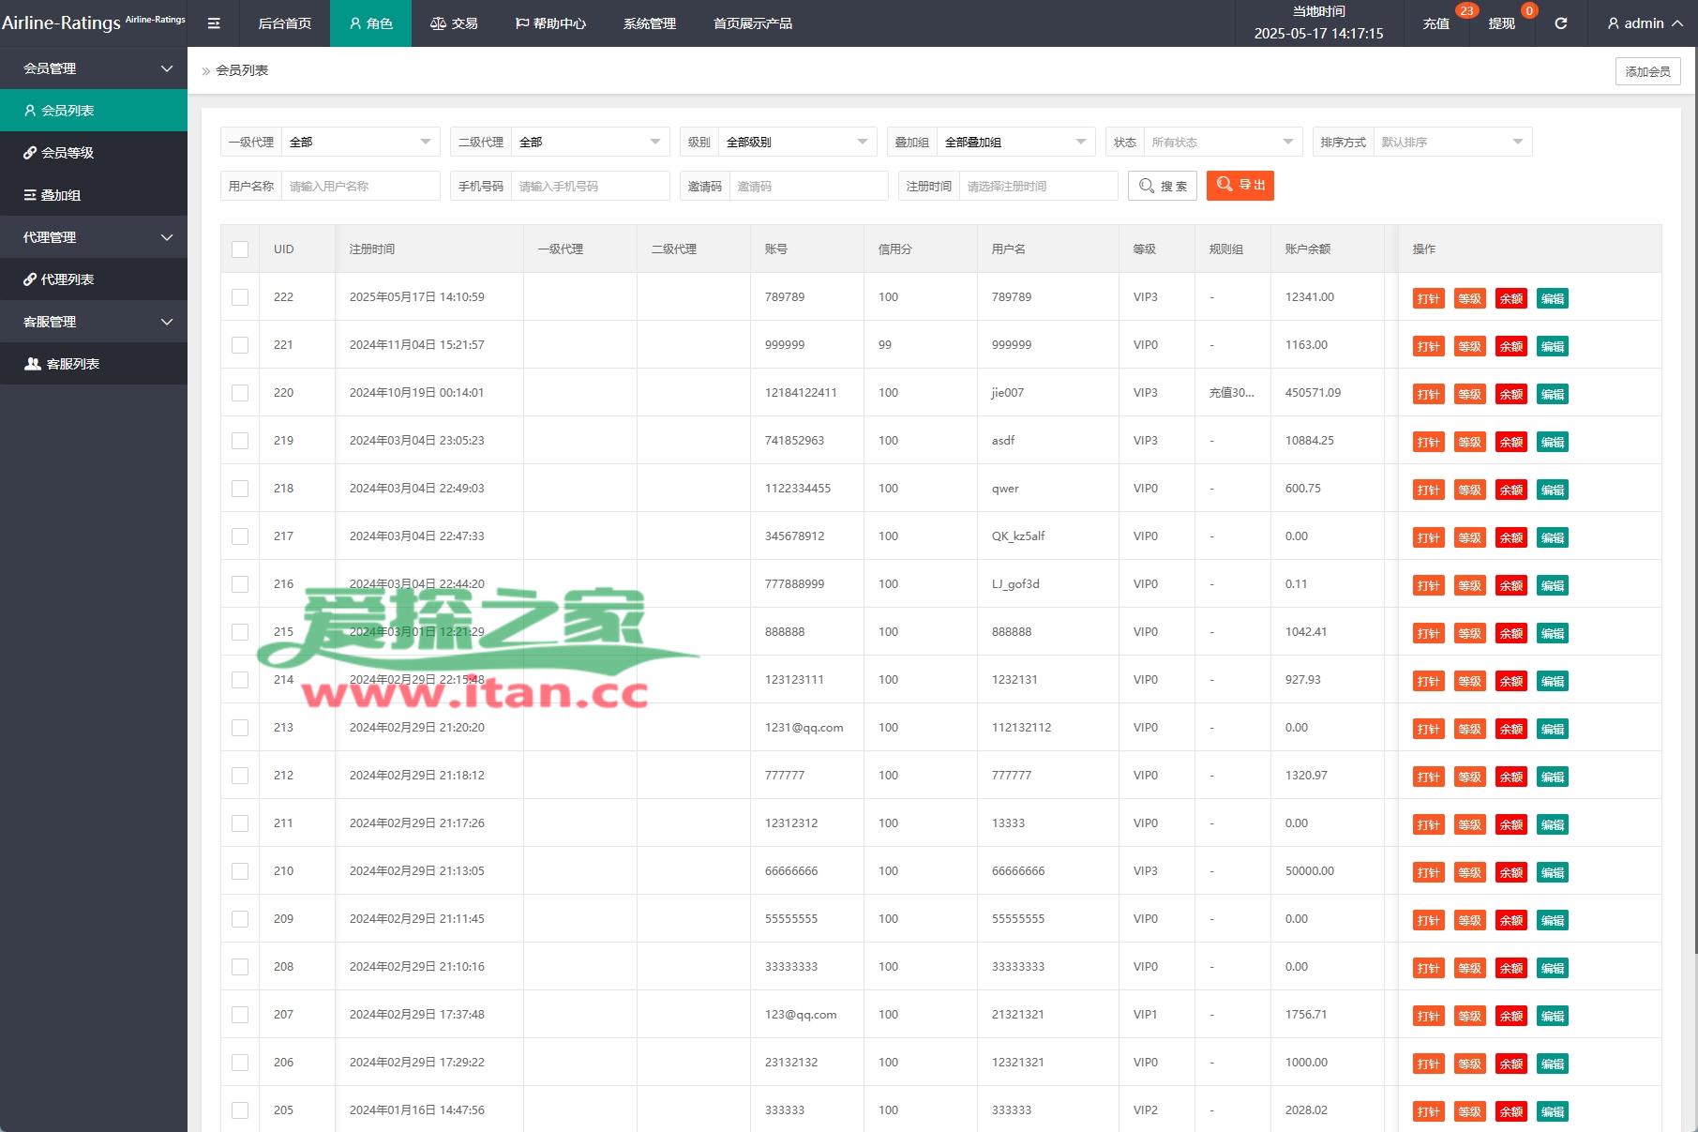Click the 充值 notification badge item

[1435, 23]
